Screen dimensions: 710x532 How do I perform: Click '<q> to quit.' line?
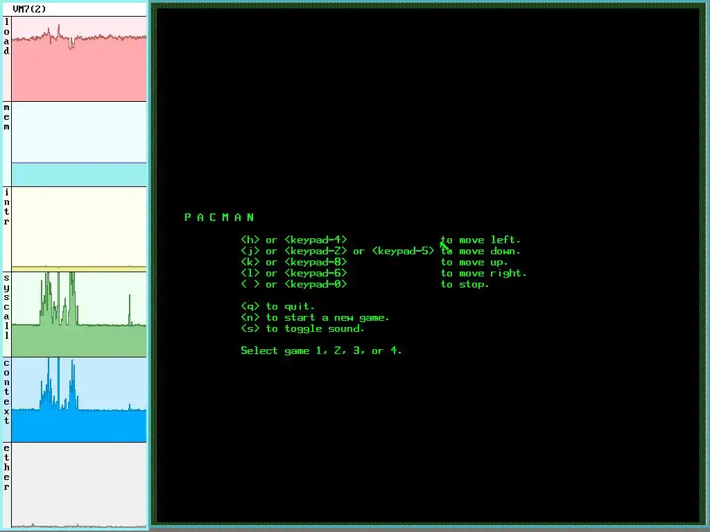pos(277,306)
